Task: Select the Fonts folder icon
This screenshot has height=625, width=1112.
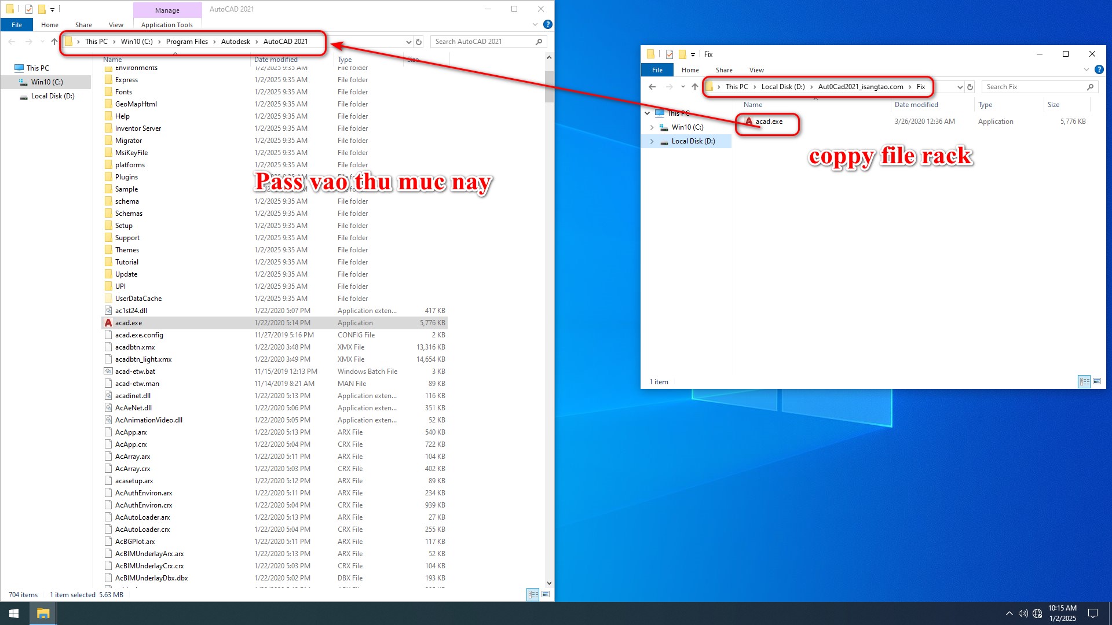Action: point(108,92)
